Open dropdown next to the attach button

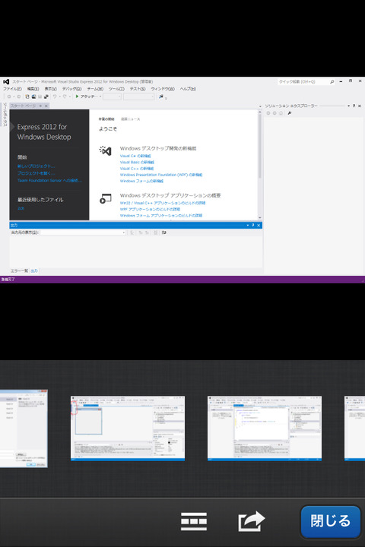(100, 96)
